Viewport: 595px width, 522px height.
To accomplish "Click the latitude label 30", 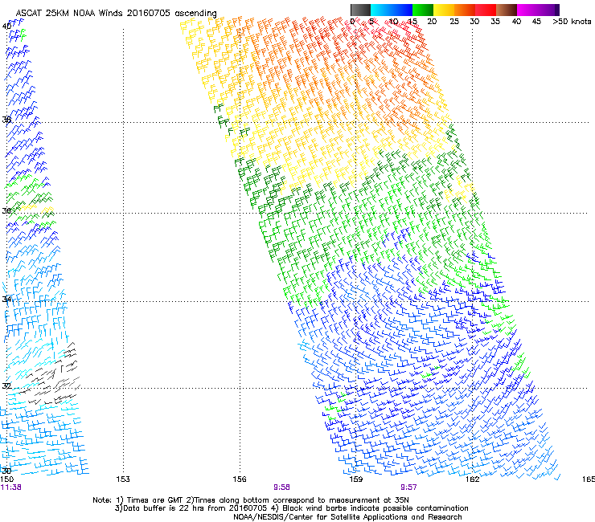I will (6, 471).
